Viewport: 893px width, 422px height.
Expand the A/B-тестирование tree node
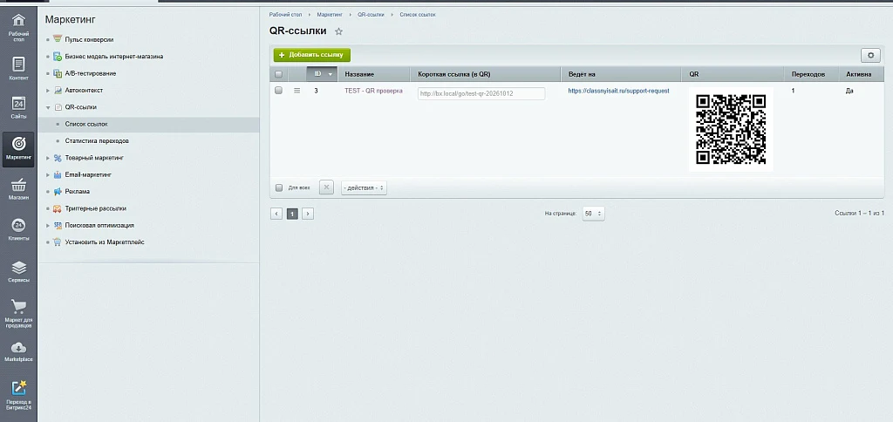(x=49, y=73)
